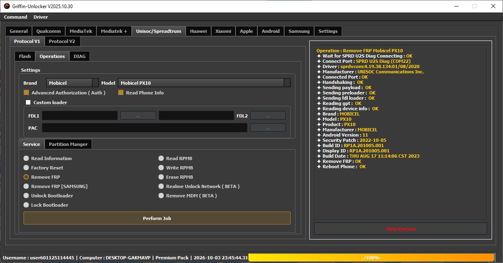The height and width of the screenshot is (263, 503).
Task: Click the Build Date log line
Action: (x=368, y=156)
